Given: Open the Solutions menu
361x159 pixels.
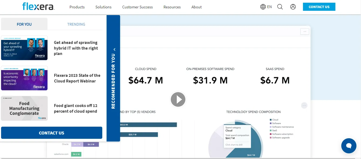Looking at the screenshot, I should tap(103, 7).
